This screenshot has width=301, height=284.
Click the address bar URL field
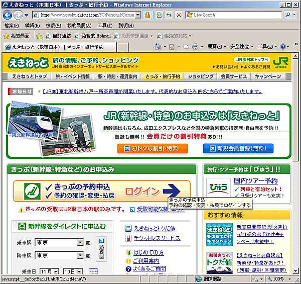coord(87,15)
